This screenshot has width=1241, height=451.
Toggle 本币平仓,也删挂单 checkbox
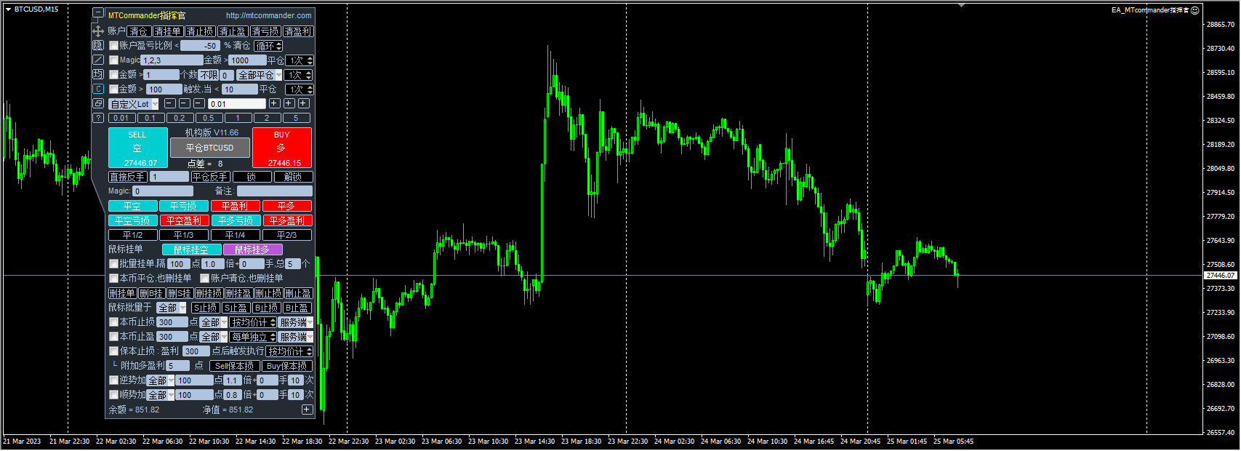[x=113, y=278]
